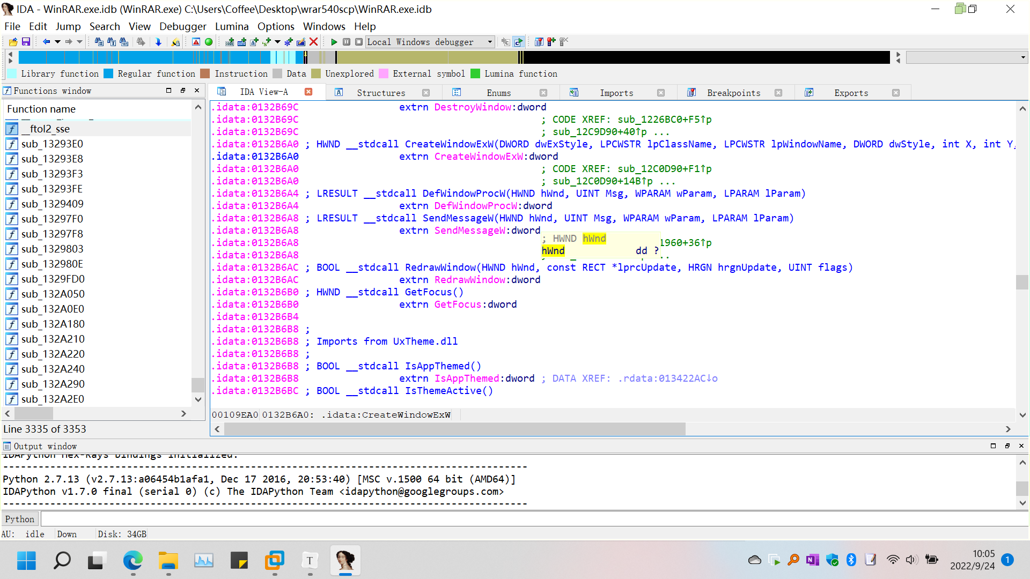Click the blue star-plus toolbar icon
The width and height of the screenshot is (1030, 579).
click(x=288, y=42)
